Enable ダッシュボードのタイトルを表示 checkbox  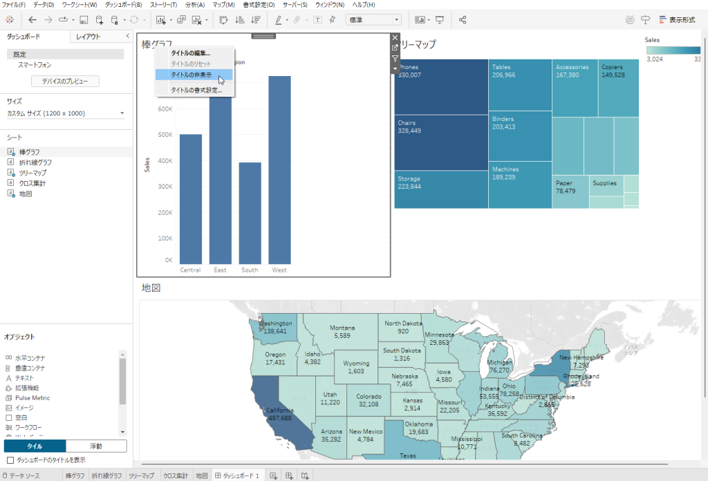10,460
